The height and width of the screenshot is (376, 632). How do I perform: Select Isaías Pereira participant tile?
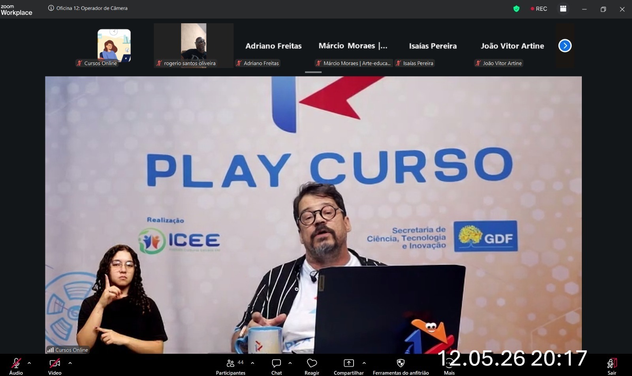[433, 46]
